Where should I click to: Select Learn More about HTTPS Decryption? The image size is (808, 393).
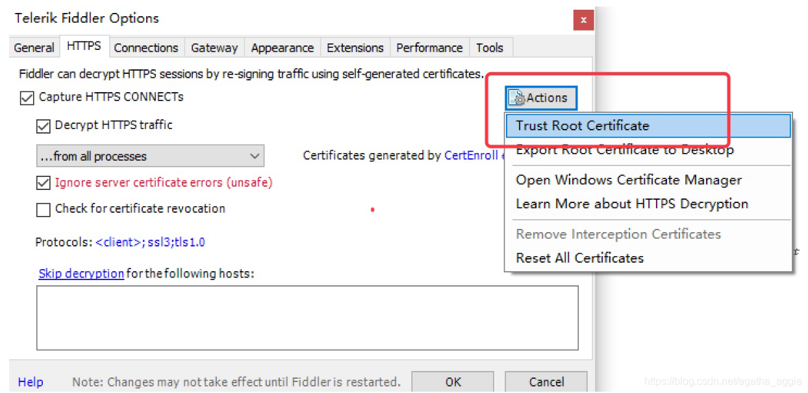tap(648, 204)
